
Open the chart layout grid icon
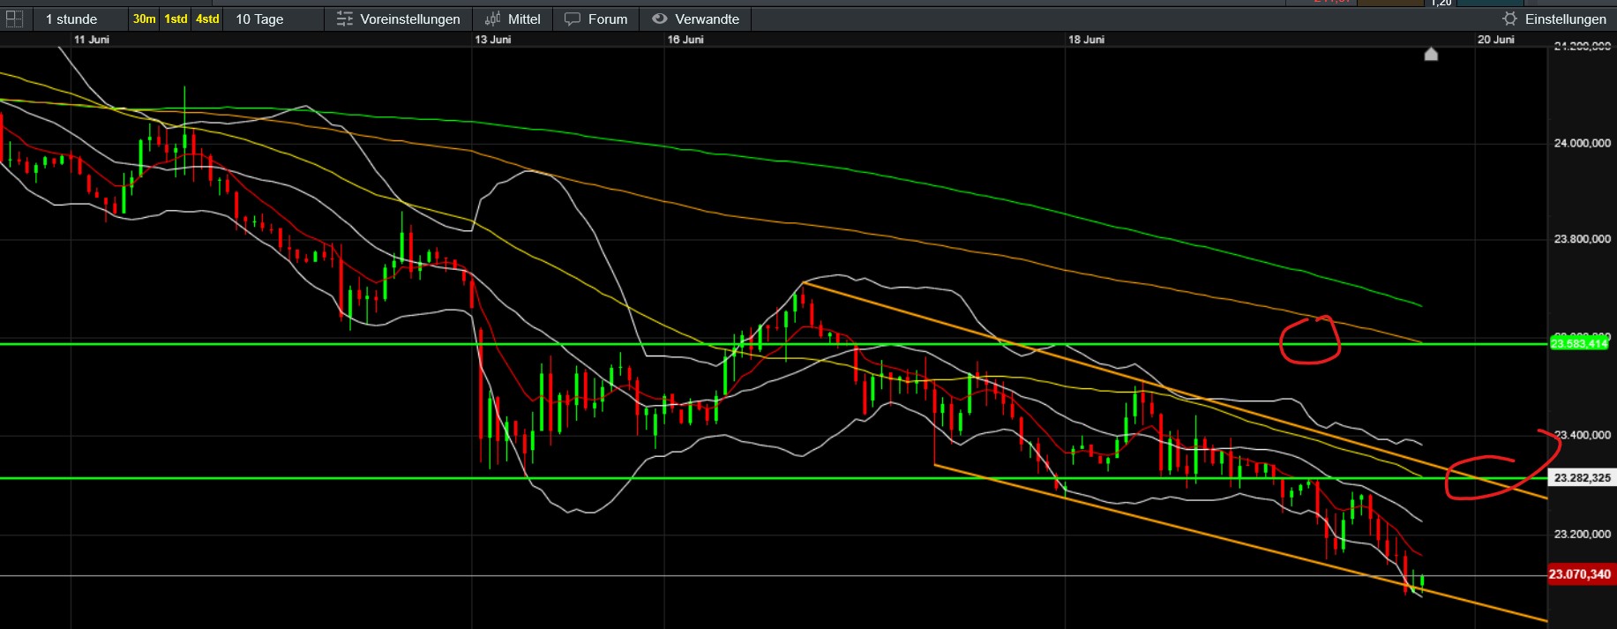(x=15, y=19)
